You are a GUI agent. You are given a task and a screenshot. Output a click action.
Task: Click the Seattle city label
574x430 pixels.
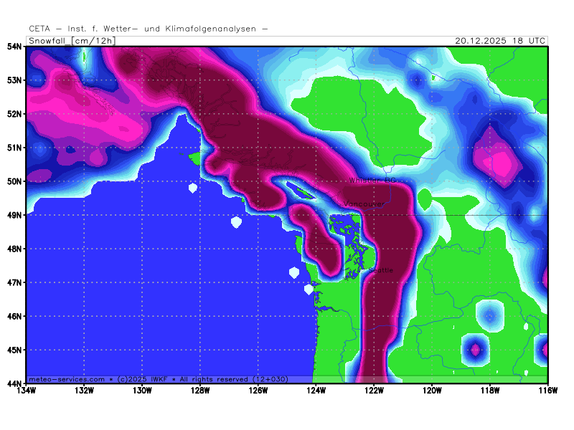381,270
